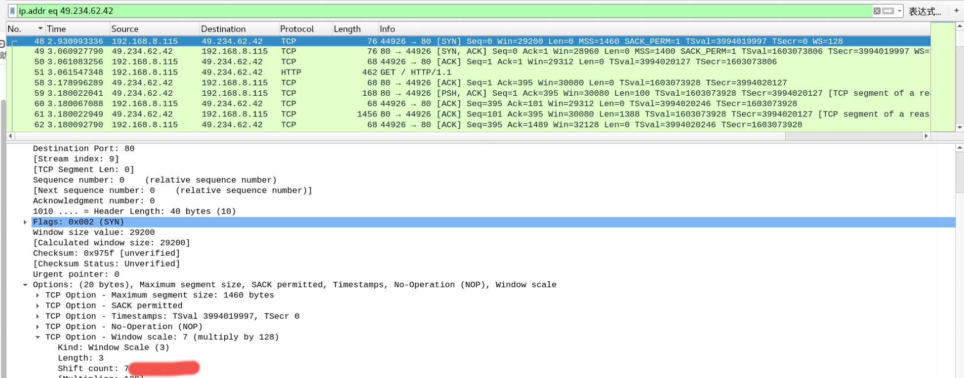The width and height of the screenshot is (964, 378).
Task: Clear the display filter with X icon
Action: (877, 11)
